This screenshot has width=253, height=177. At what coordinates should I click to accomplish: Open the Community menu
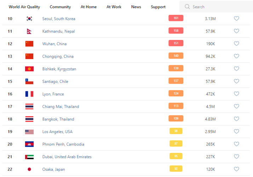pos(60,7)
